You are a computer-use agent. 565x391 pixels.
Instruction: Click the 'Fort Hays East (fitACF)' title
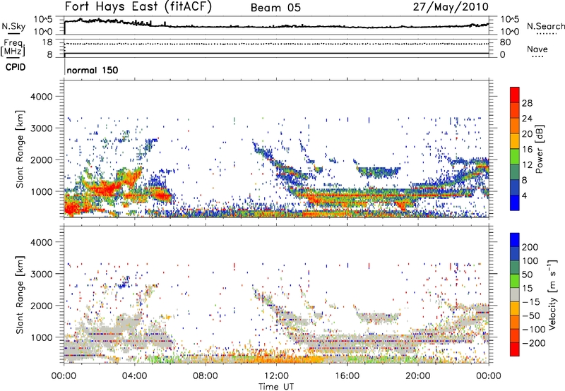click(138, 6)
